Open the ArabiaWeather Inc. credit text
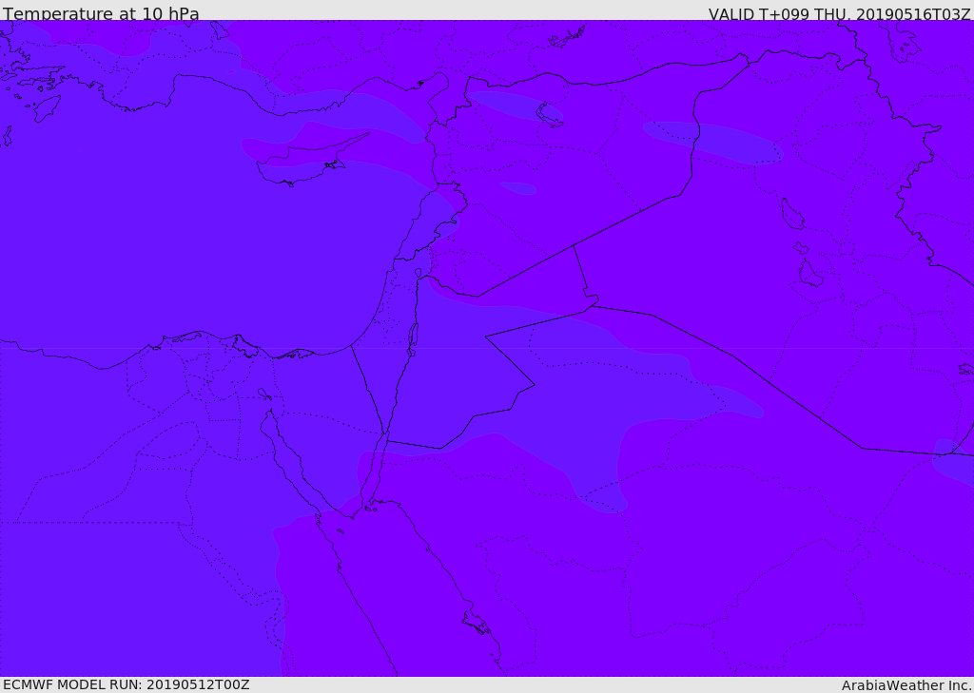Viewport: 974px width, 693px height. [906, 685]
